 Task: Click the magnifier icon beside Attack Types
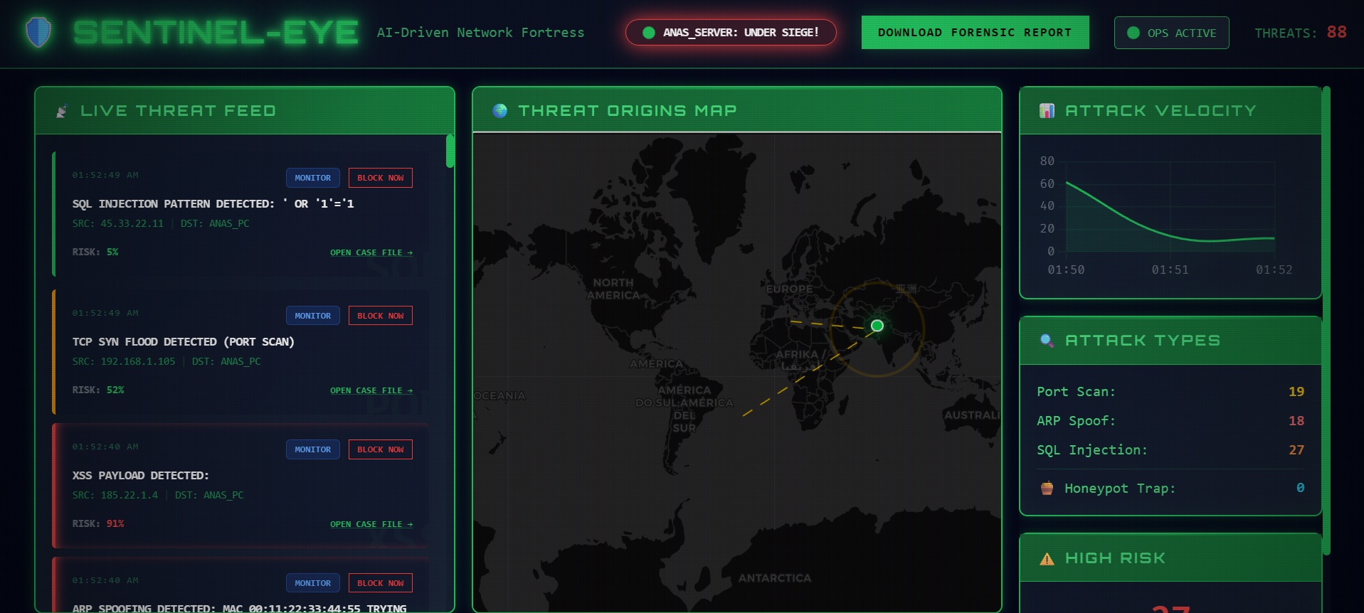click(1047, 341)
